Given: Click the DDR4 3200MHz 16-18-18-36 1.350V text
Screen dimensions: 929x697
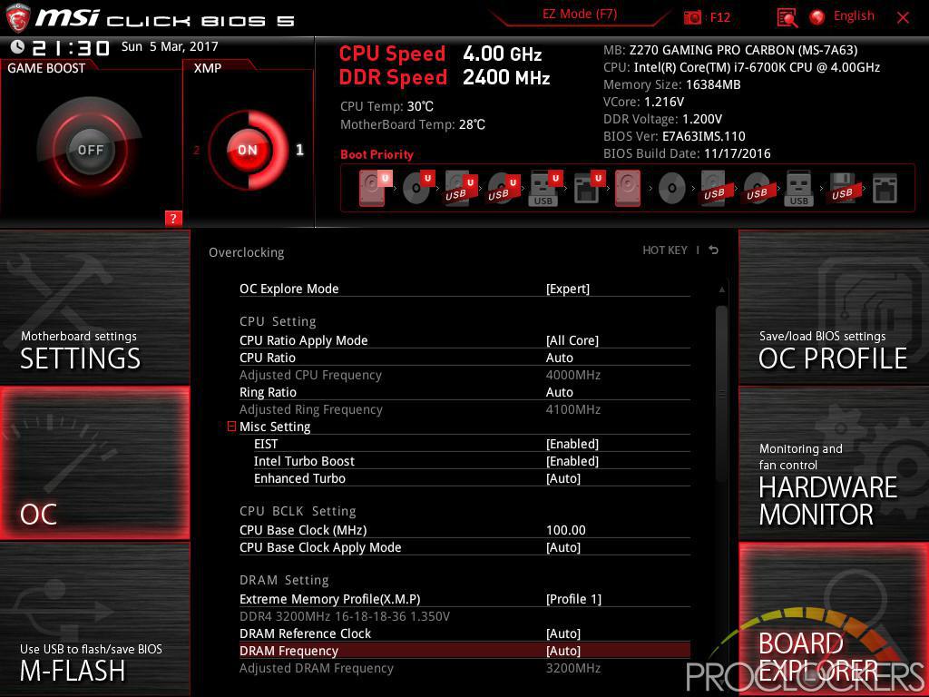Looking at the screenshot, I should [344, 616].
